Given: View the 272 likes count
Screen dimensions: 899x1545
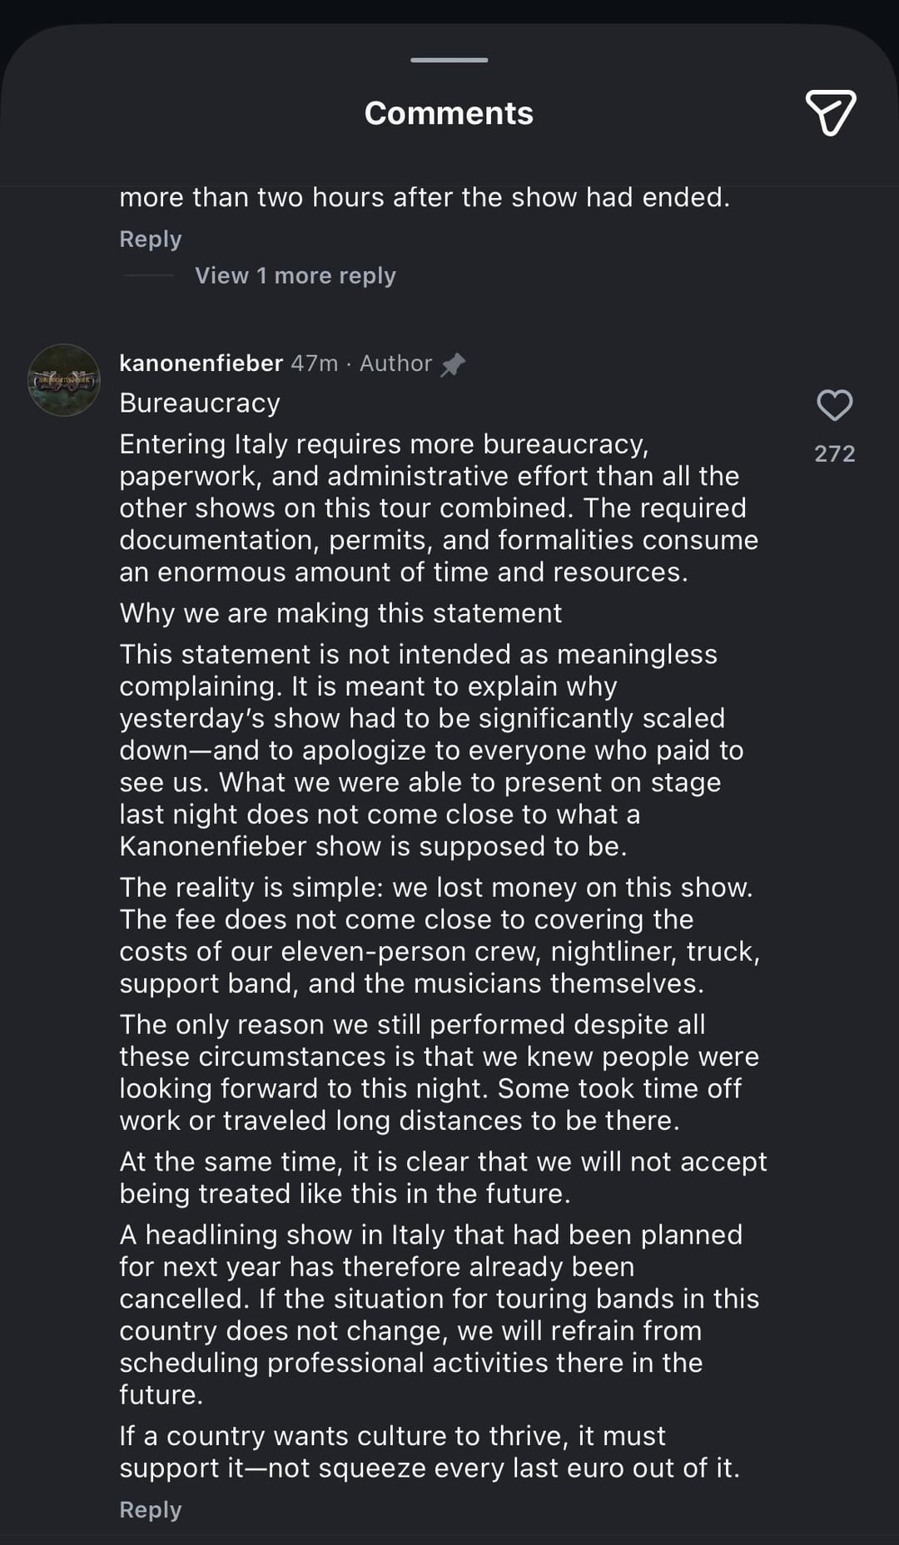Looking at the screenshot, I should [834, 453].
